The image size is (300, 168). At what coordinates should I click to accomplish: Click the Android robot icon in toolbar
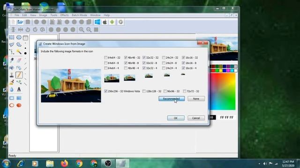pos(112,22)
